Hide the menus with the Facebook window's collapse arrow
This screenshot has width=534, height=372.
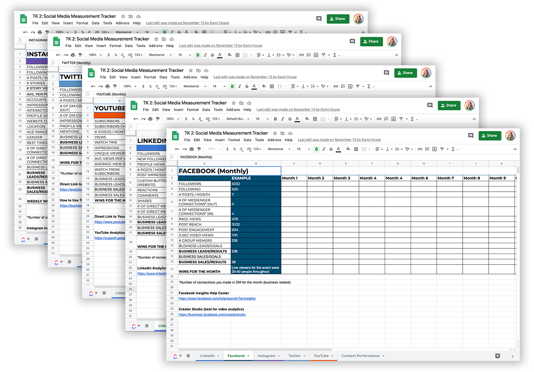click(515, 149)
